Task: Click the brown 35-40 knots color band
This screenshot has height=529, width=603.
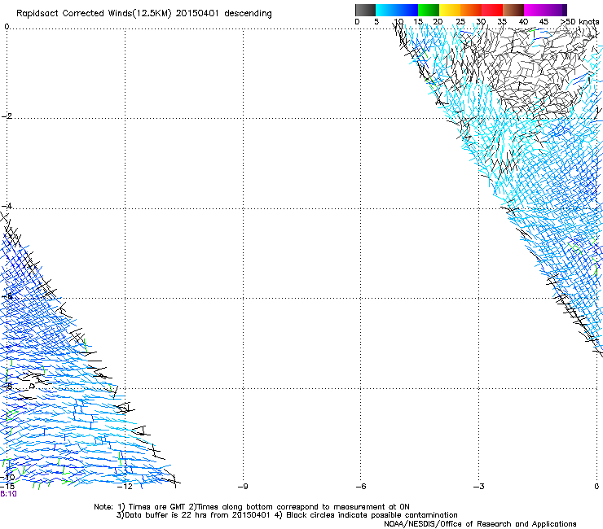Action: [513, 10]
